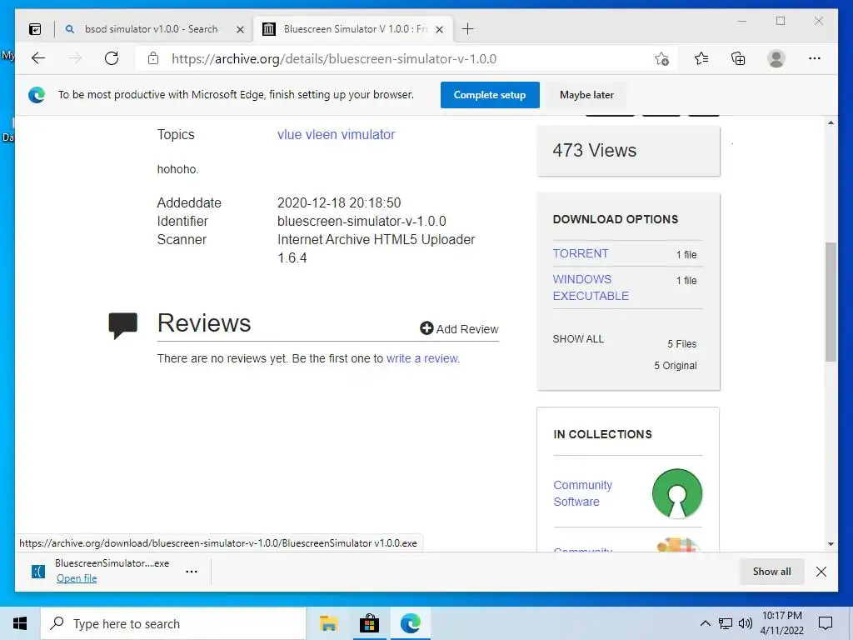Select the Bluescreen Simulator V 1.0.0 tab
Viewport: 853px width, 640px height.
[x=353, y=29]
